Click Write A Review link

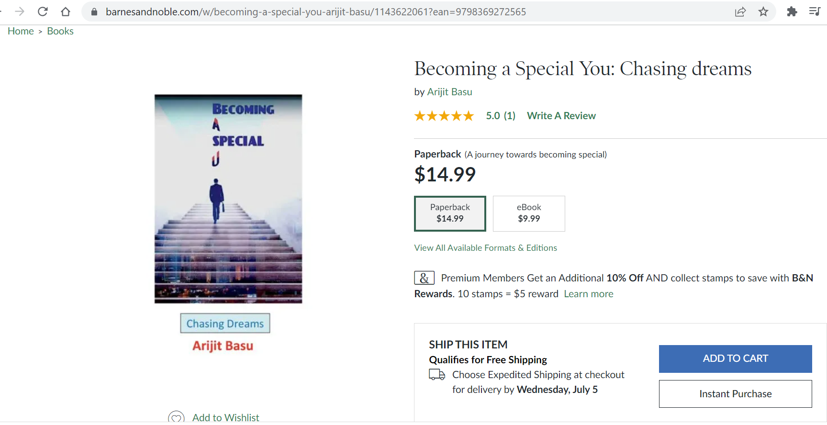click(561, 116)
